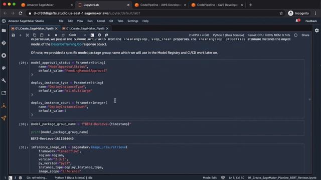Paste cell from clipboard
Image resolution: width=321 pixels, height=180 pixels.
(x=42, y=35)
